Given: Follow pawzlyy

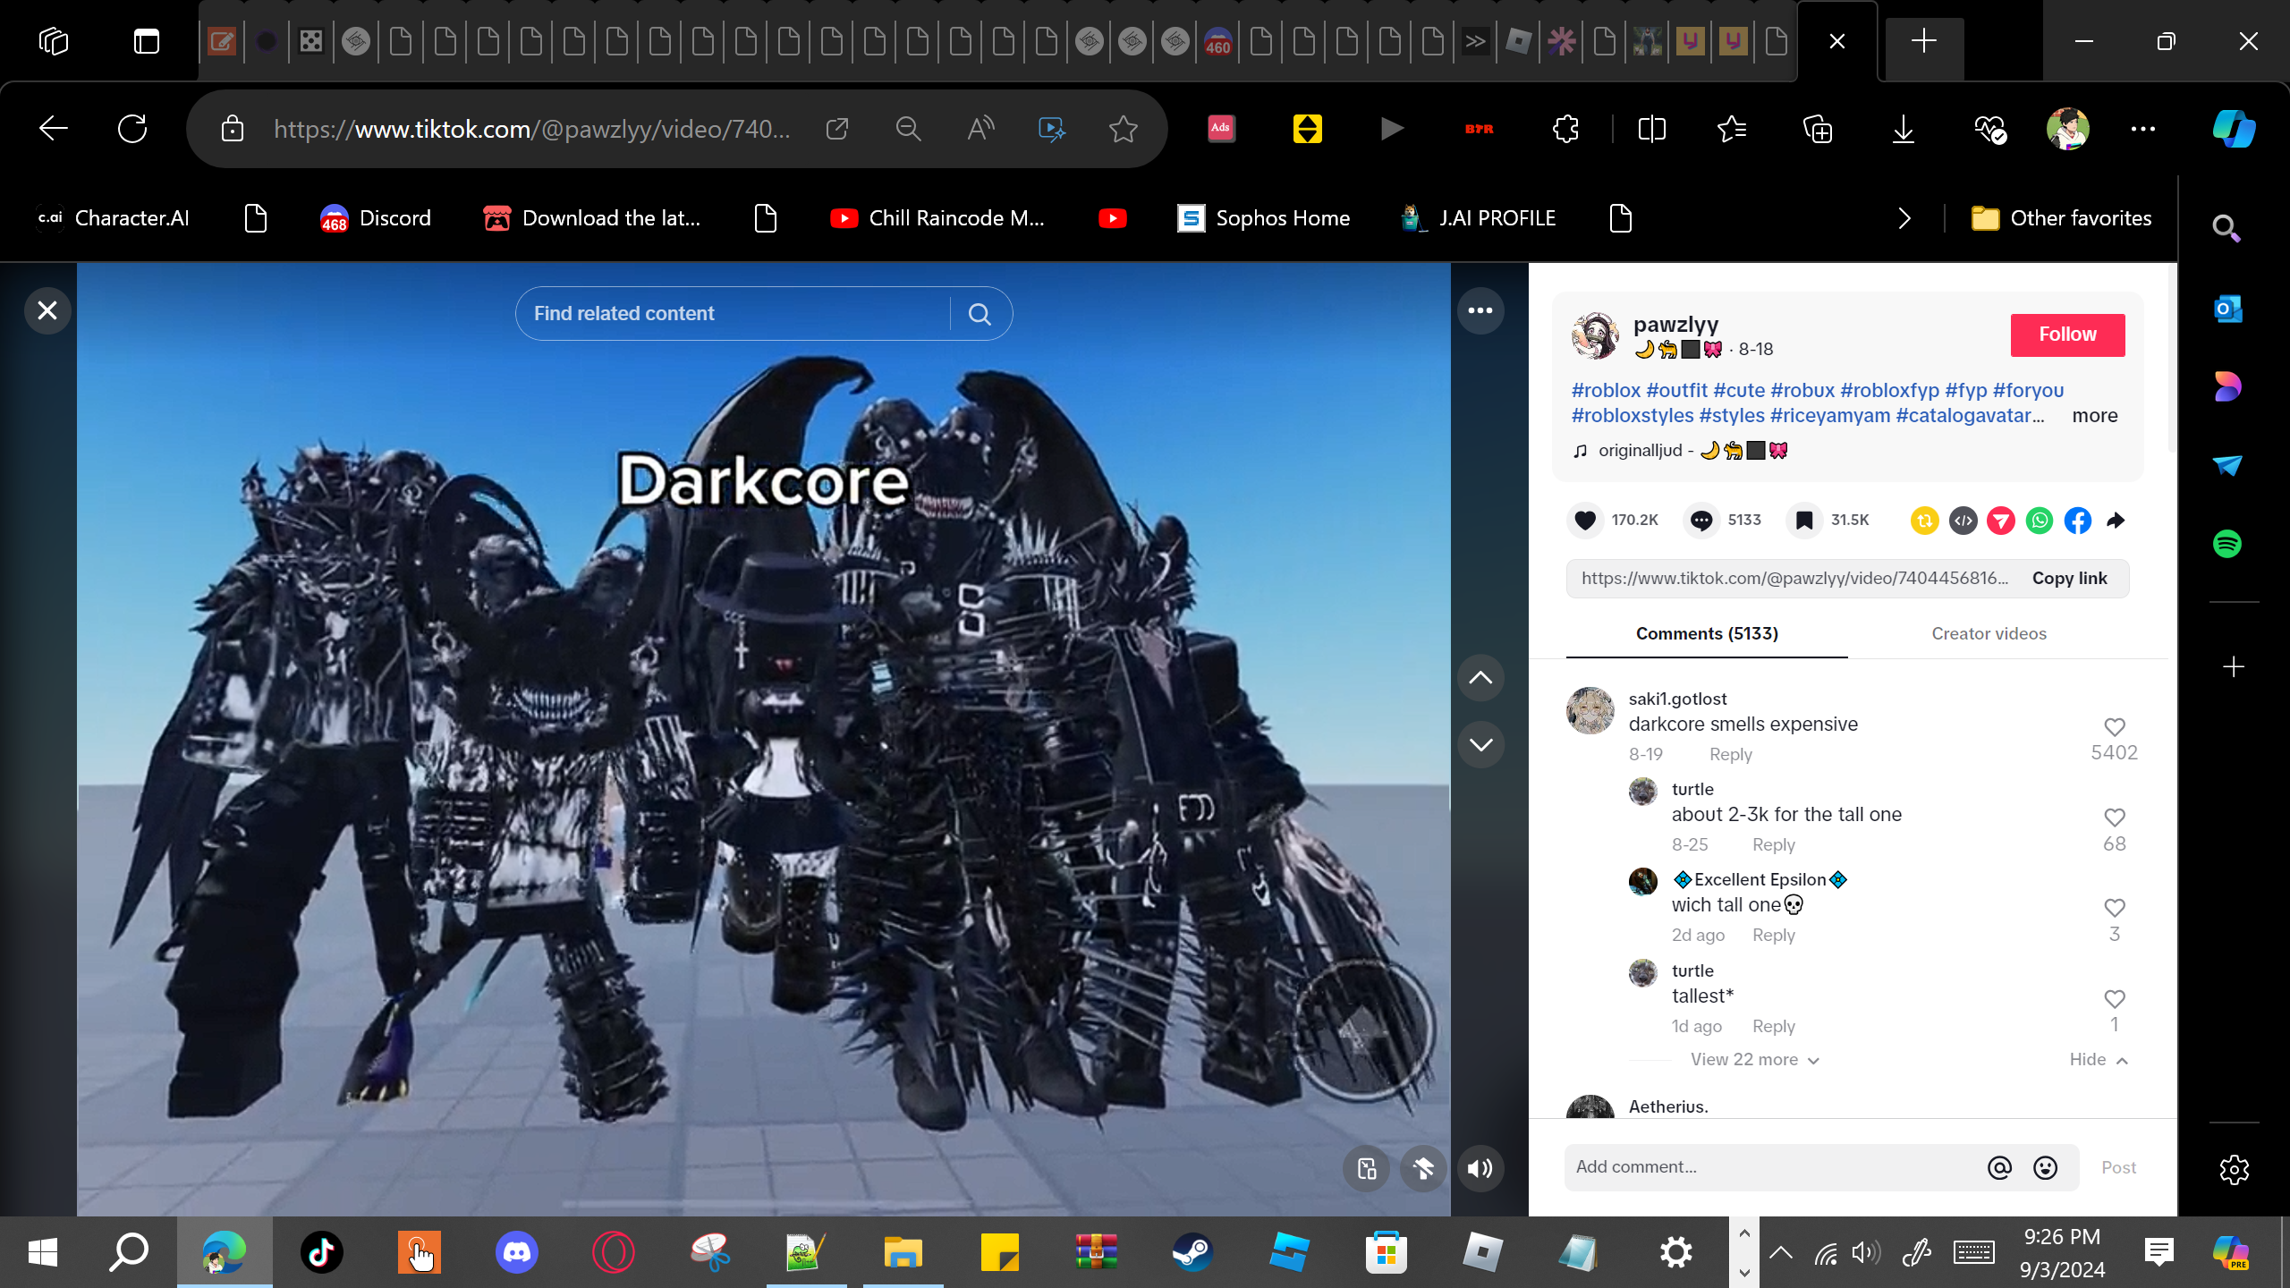Looking at the screenshot, I should 2067,335.
